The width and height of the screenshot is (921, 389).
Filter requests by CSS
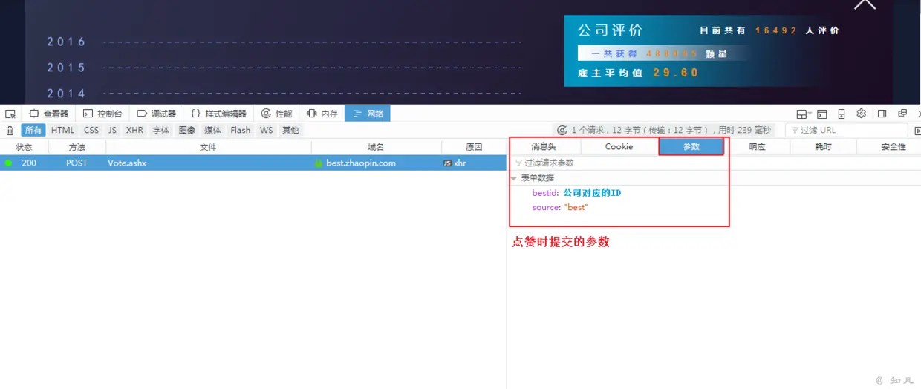91,130
